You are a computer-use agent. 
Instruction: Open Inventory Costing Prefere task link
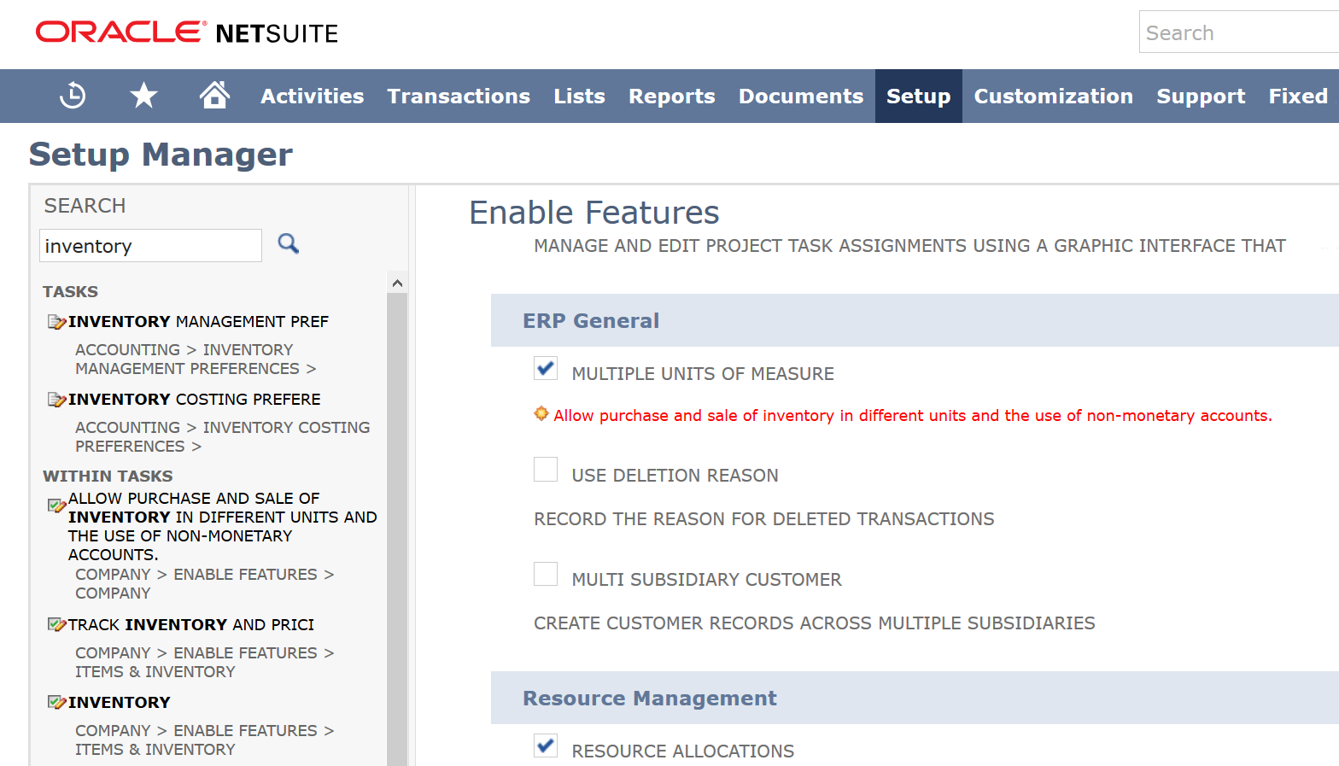point(195,400)
